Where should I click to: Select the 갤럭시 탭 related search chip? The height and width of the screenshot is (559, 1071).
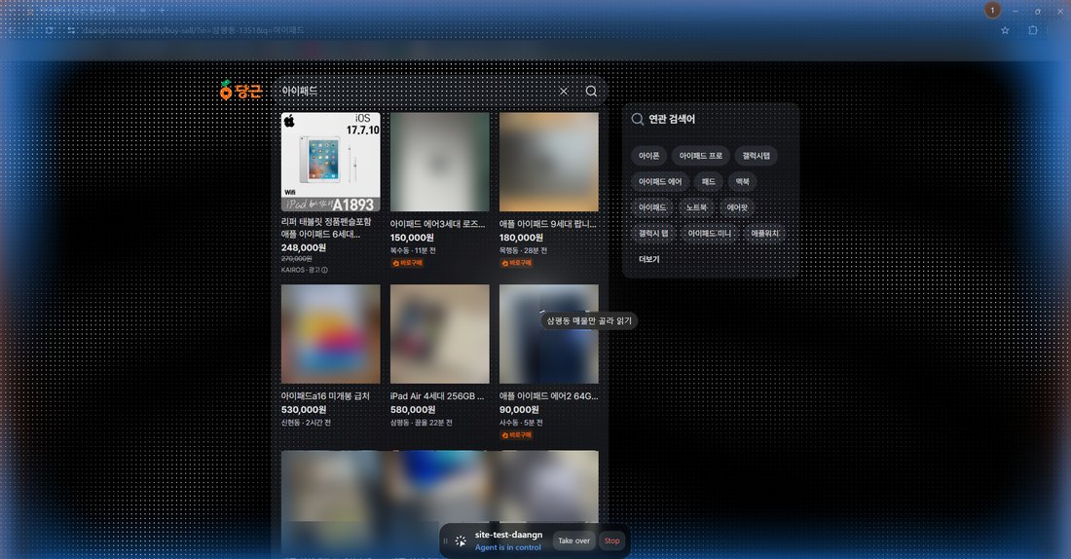(x=653, y=234)
